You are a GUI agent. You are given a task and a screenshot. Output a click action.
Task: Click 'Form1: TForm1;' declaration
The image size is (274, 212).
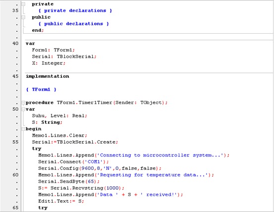click(54, 50)
